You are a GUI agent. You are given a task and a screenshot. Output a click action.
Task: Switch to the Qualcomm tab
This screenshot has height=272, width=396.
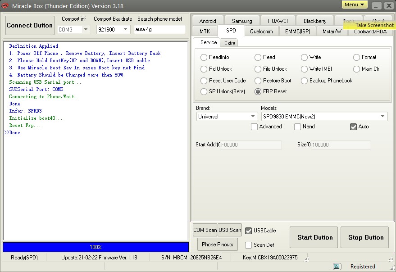point(261,32)
